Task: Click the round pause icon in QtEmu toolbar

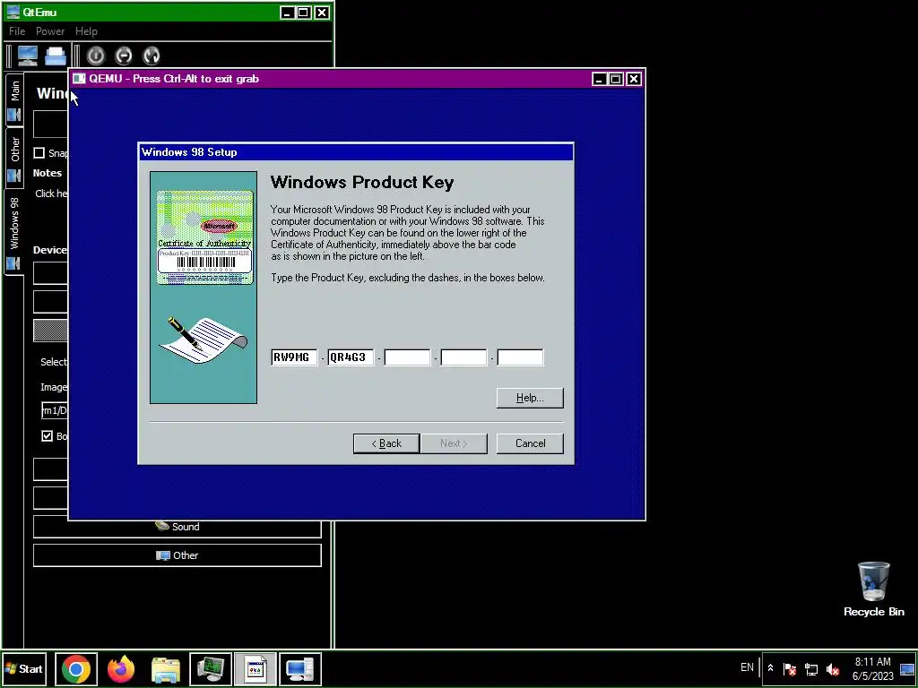Action: pyautogui.click(x=124, y=56)
